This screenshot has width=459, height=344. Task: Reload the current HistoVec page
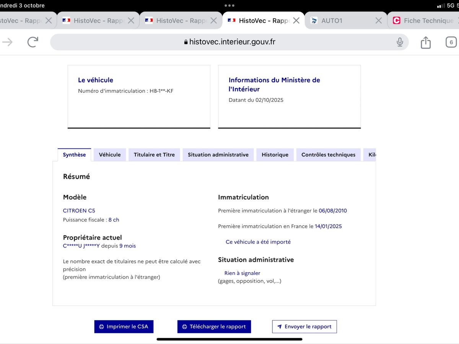[32, 42]
